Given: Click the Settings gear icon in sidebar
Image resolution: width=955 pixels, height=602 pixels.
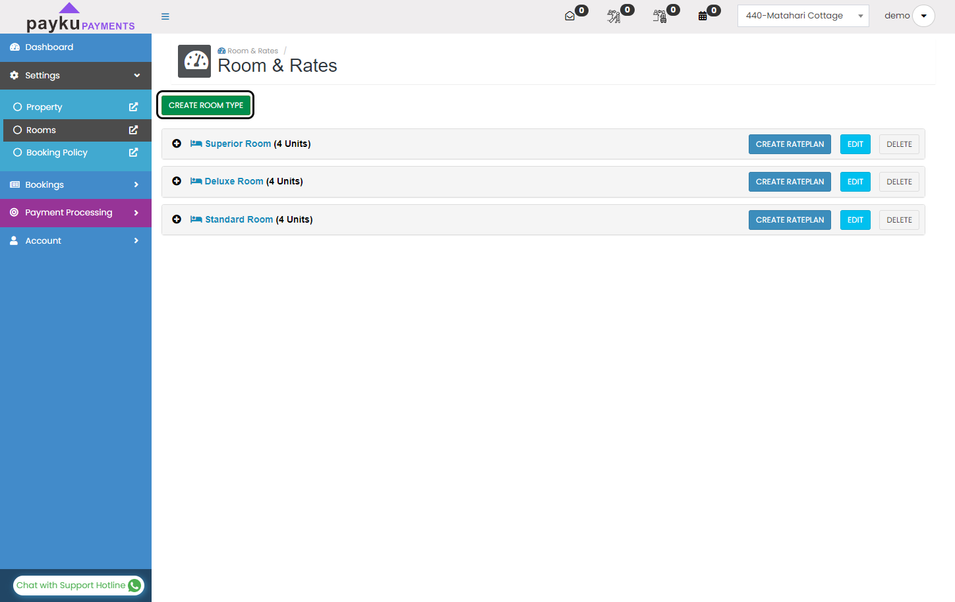Looking at the screenshot, I should (14, 76).
